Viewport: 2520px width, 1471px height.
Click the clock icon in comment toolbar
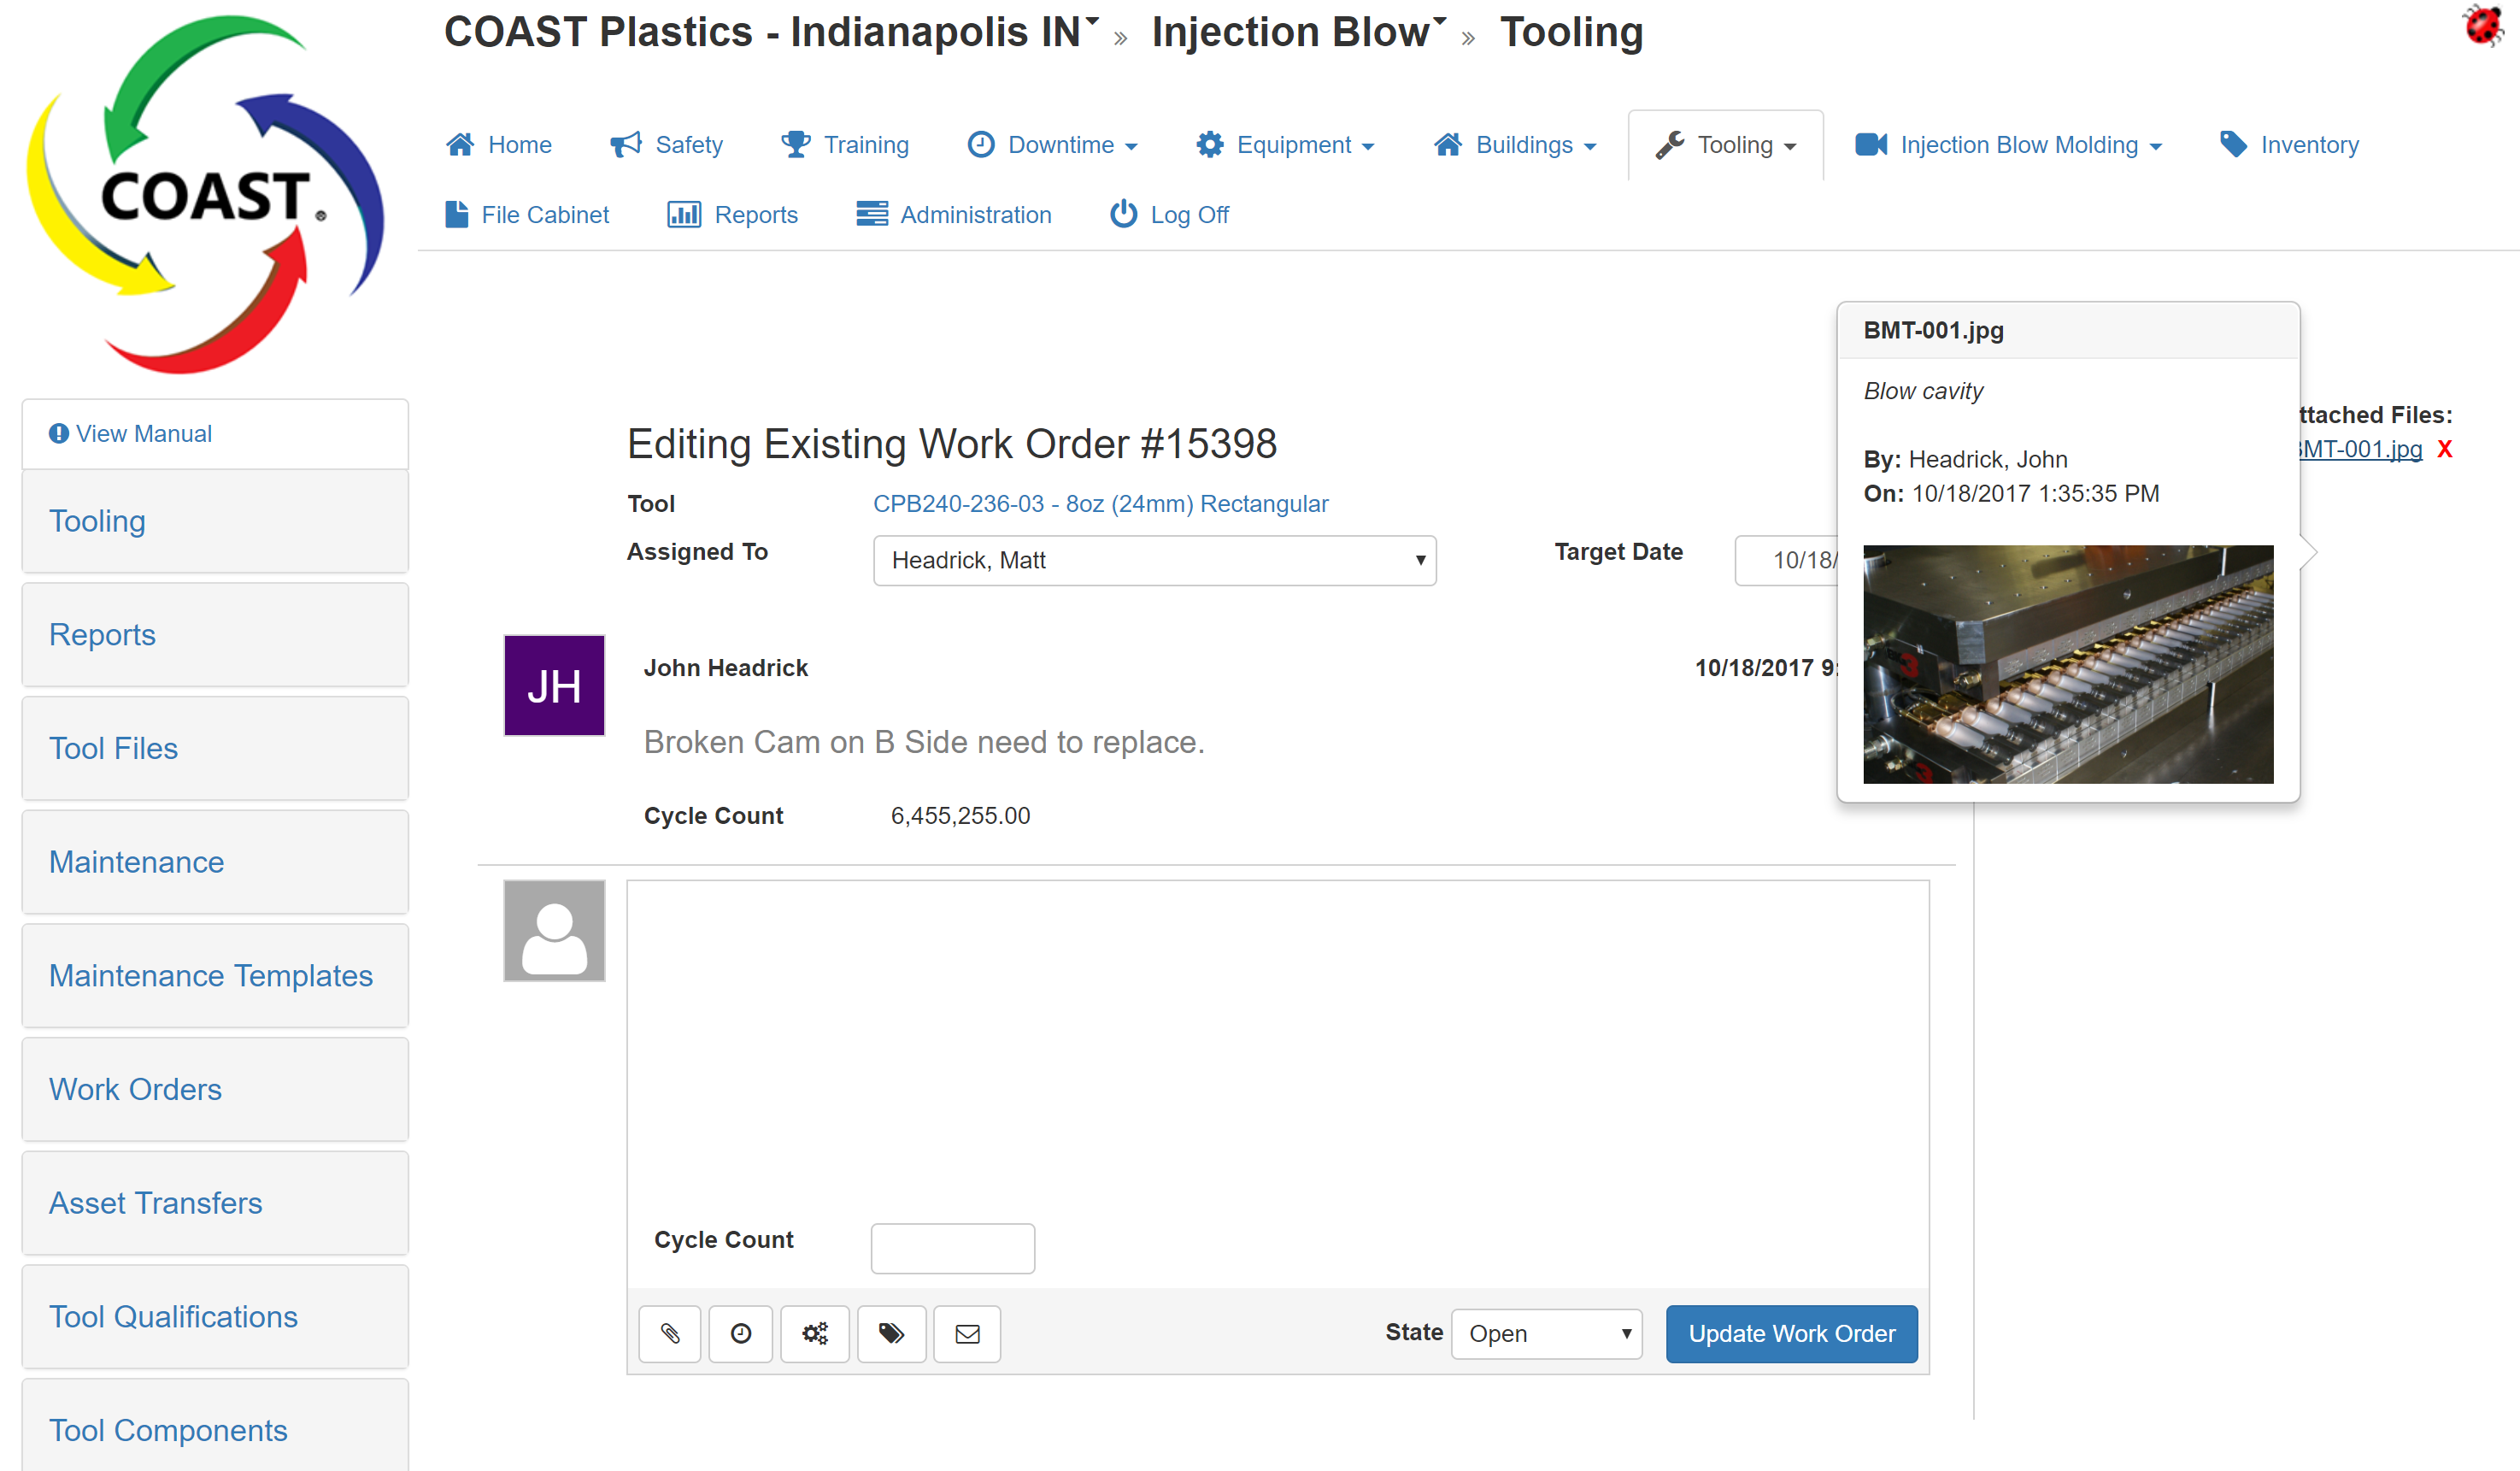point(741,1333)
